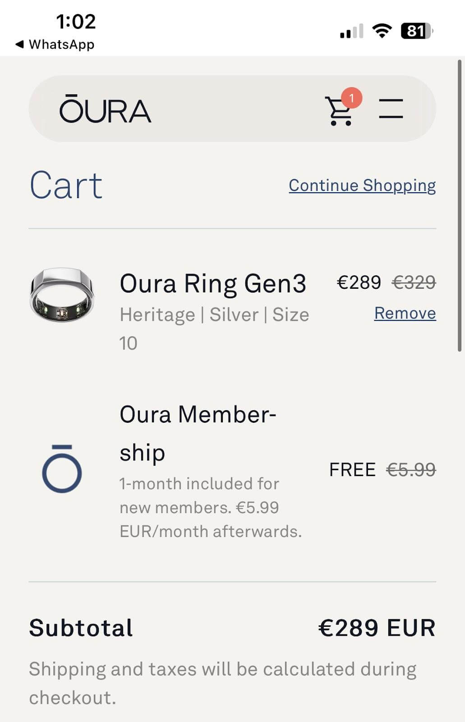
Task: Click the silver ring product thumbnail
Action: pyautogui.click(x=62, y=296)
